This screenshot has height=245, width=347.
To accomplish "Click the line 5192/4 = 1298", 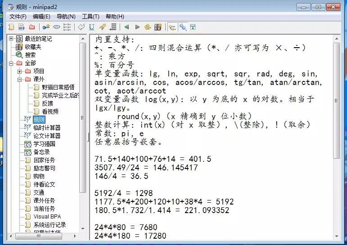I will click(x=123, y=193).
